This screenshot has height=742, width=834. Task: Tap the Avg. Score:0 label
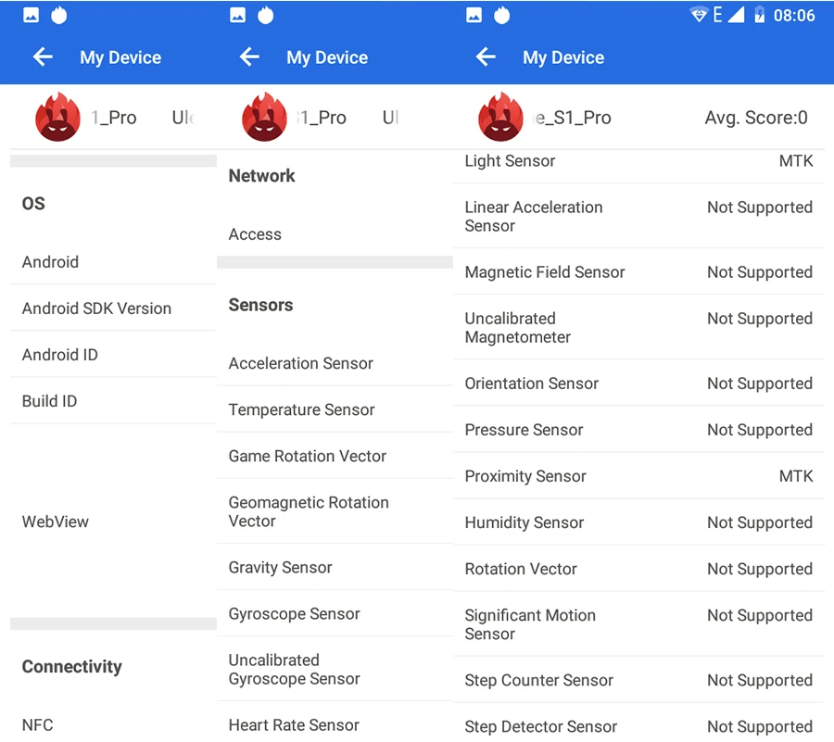(756, 118)
